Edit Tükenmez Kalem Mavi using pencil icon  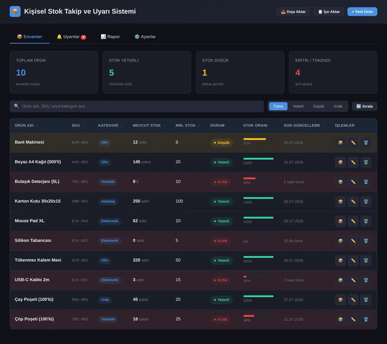tap(353, 260)
